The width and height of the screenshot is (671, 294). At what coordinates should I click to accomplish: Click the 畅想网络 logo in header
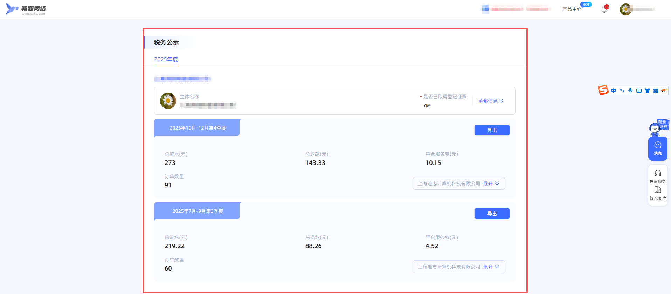[x=26, y=9]
